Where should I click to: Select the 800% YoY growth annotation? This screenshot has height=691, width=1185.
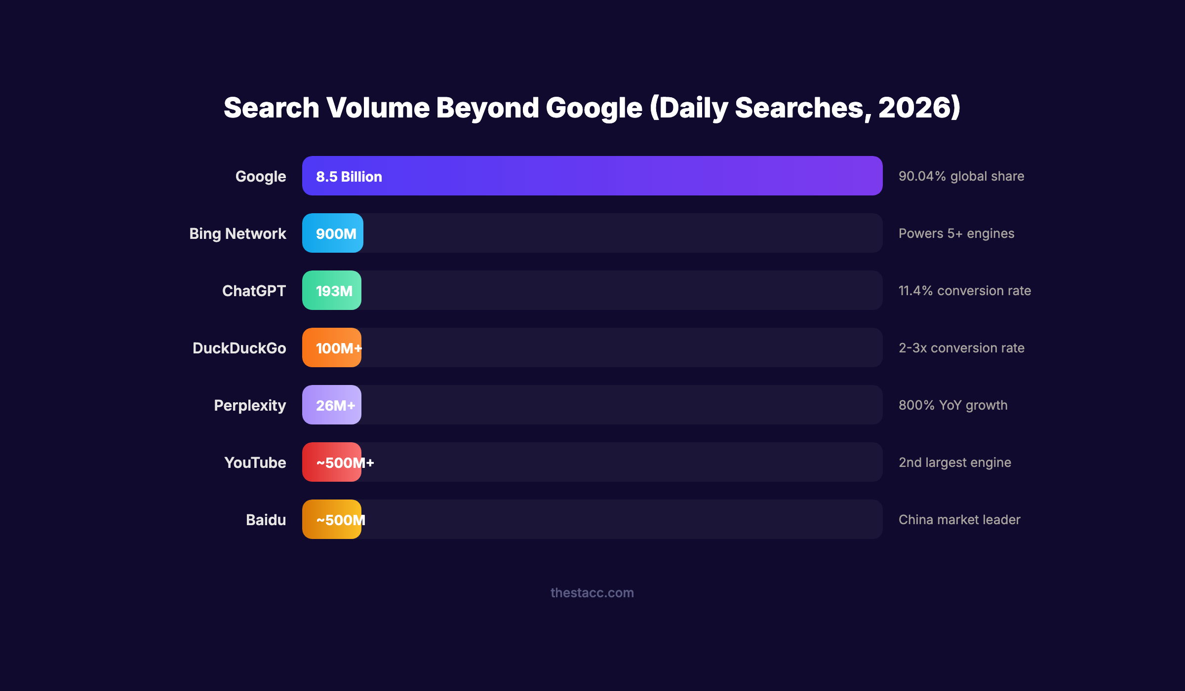(x=953, y=405)
